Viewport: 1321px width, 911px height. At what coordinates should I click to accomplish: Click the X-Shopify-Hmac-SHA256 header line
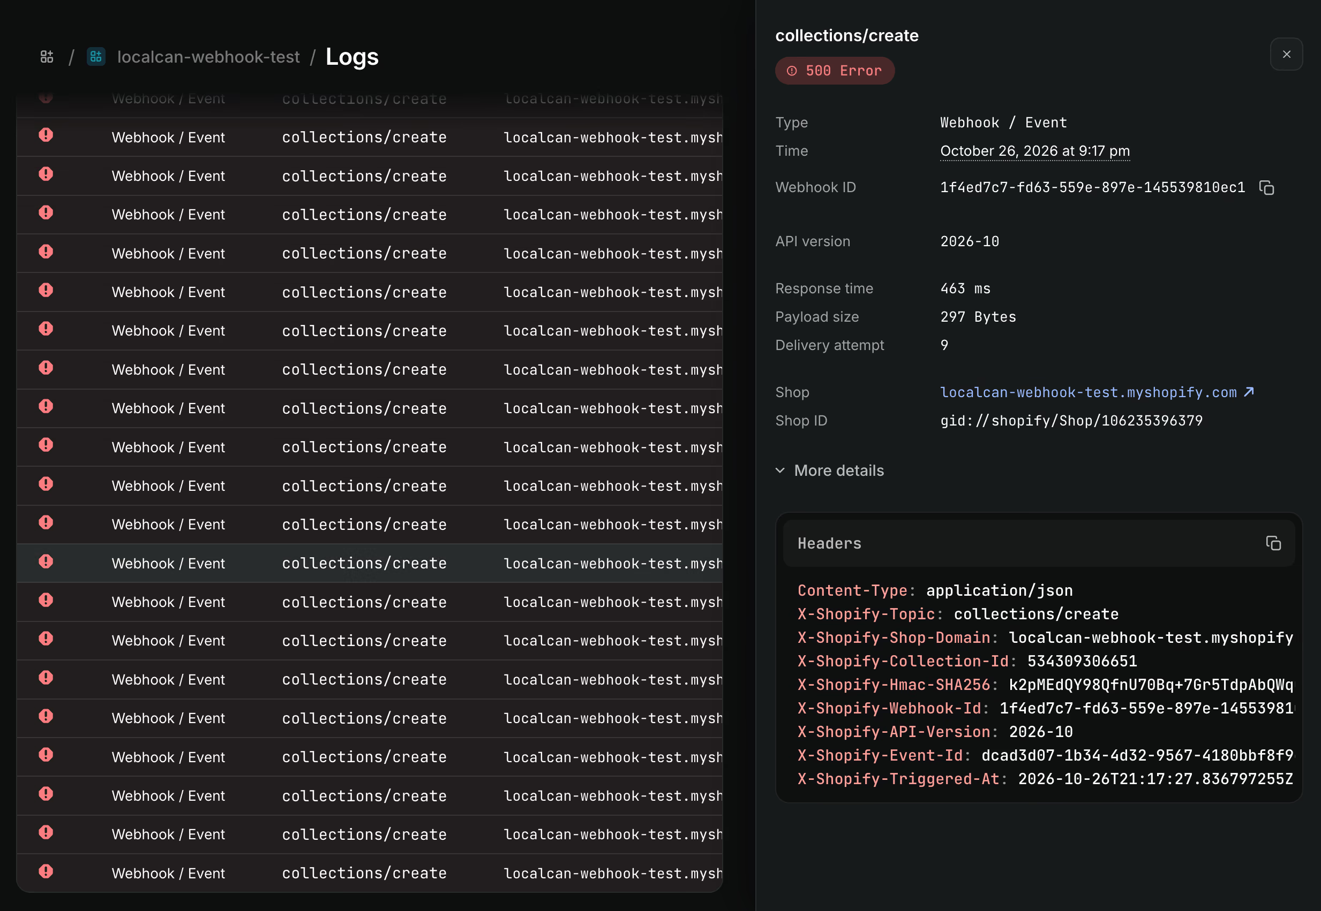click(1045, 685)
